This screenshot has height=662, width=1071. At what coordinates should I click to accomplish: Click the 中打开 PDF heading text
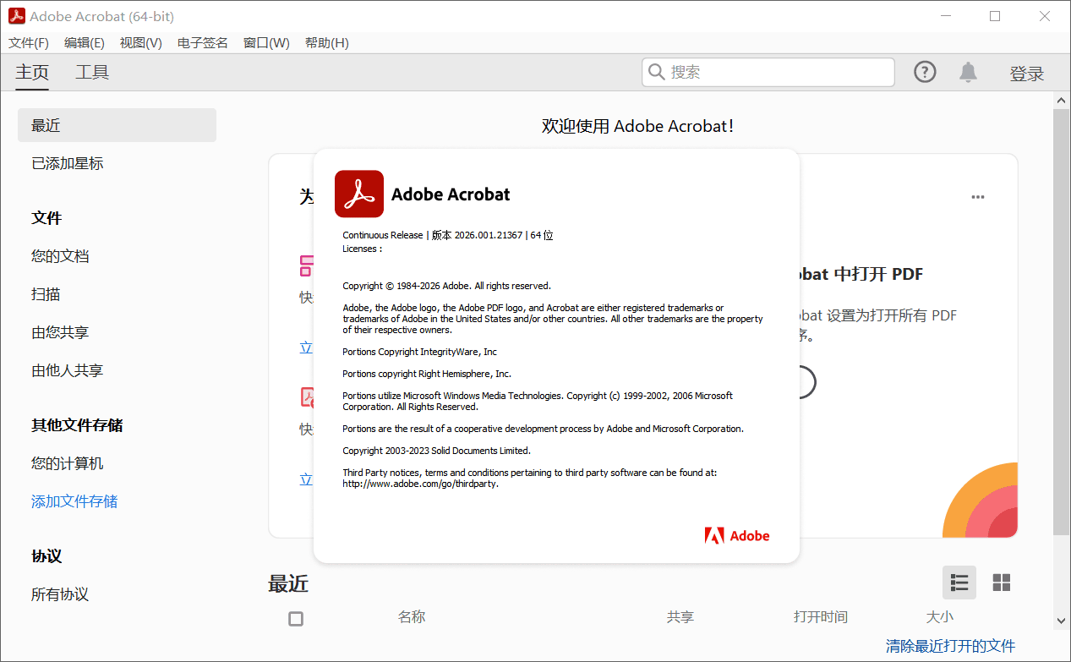point(878,274)
